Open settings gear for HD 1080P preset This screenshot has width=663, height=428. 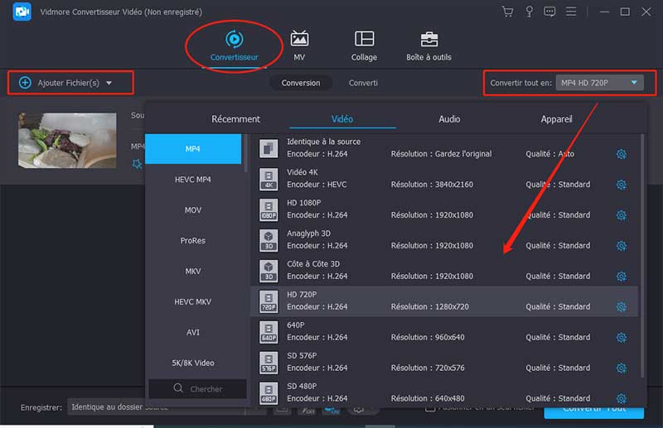(621, 215)
